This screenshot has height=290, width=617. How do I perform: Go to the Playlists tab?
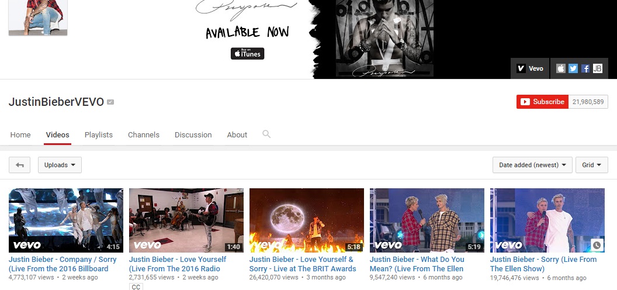click(x=98, y=134)
